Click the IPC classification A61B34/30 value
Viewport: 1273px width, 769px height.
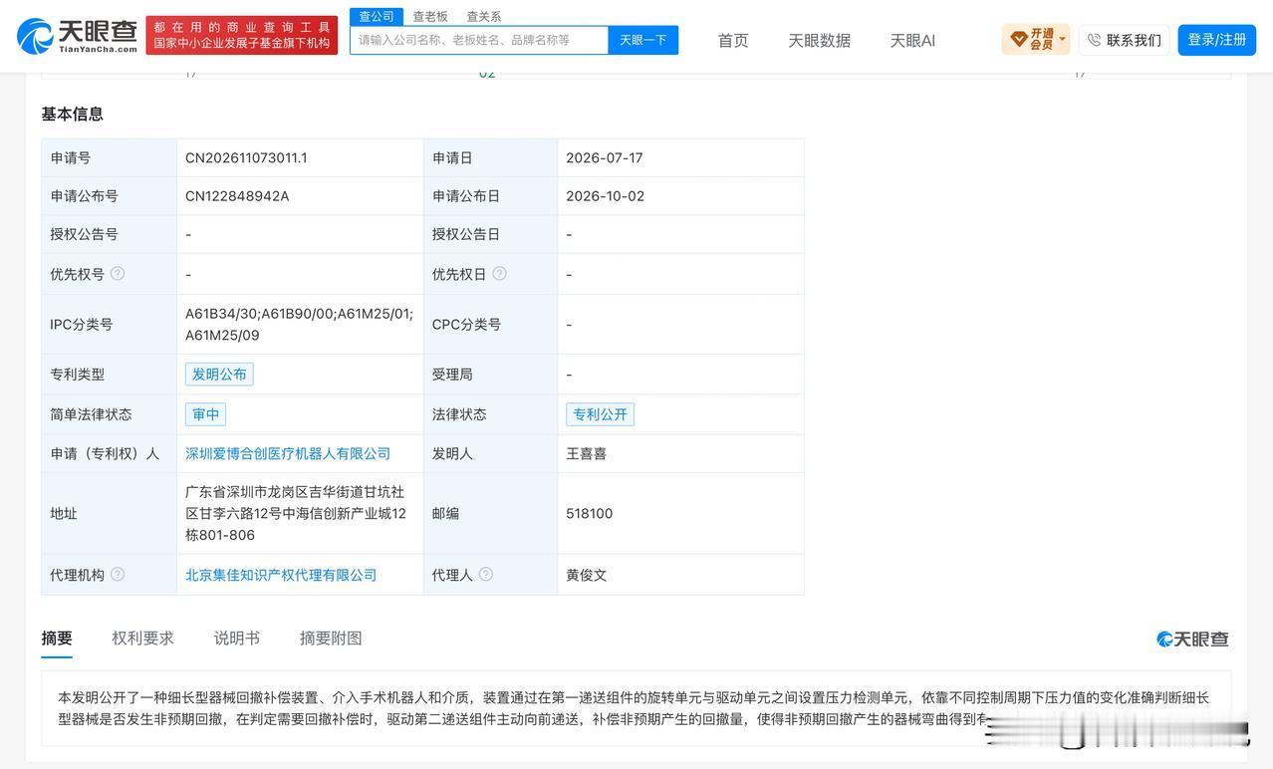click(299, 324)
